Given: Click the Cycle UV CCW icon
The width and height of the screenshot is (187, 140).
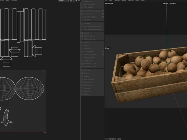Looking at the screenshot, I should [x=82, y=79].
